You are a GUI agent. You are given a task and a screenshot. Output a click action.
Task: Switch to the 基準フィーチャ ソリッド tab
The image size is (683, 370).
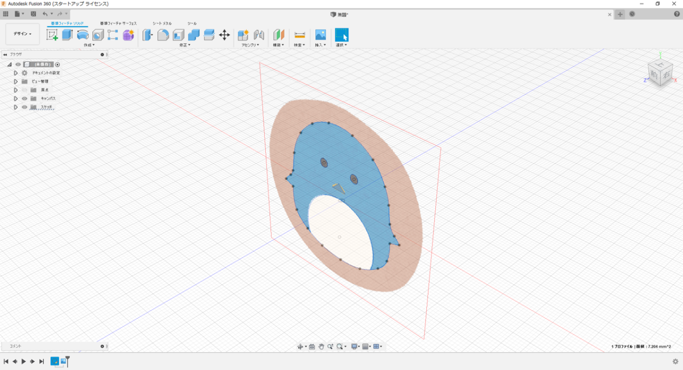click(x=67, y=23)
